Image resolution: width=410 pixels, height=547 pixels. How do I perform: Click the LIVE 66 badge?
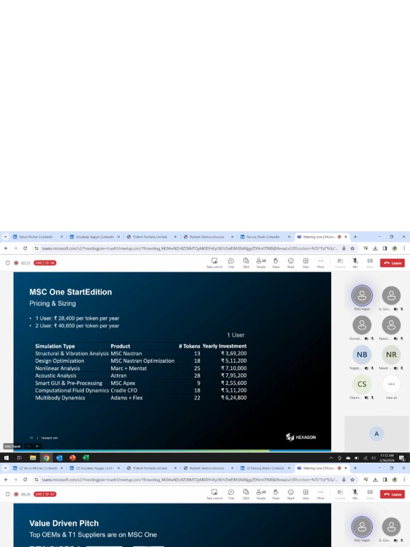[x=45, y=263]
